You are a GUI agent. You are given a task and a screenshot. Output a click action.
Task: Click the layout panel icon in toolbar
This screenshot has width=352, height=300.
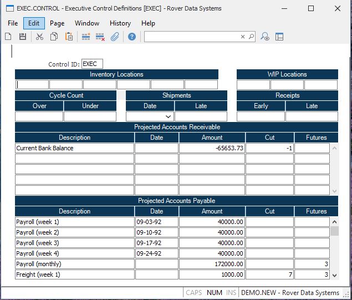[279, 37]
